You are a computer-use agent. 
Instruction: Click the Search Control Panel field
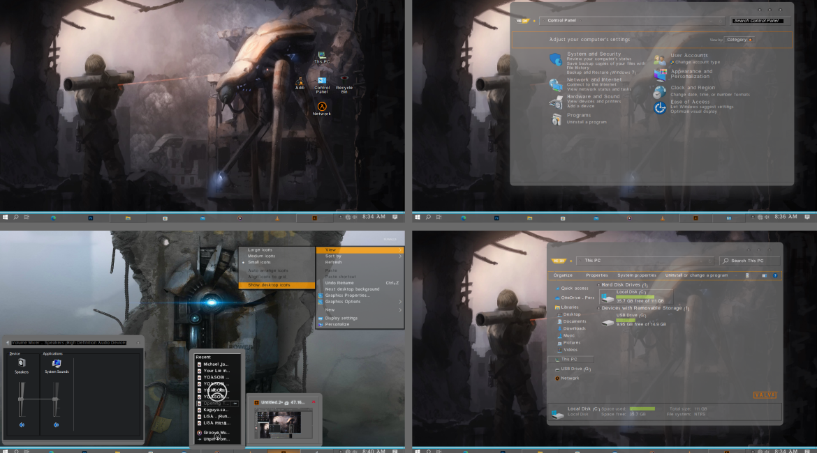tap(757, 21)
